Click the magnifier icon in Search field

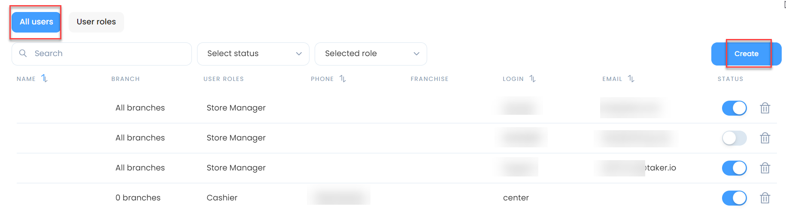click(23, 53)
